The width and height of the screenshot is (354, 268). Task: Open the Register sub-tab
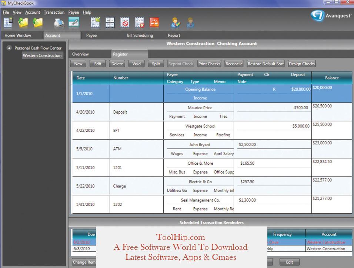130,54
